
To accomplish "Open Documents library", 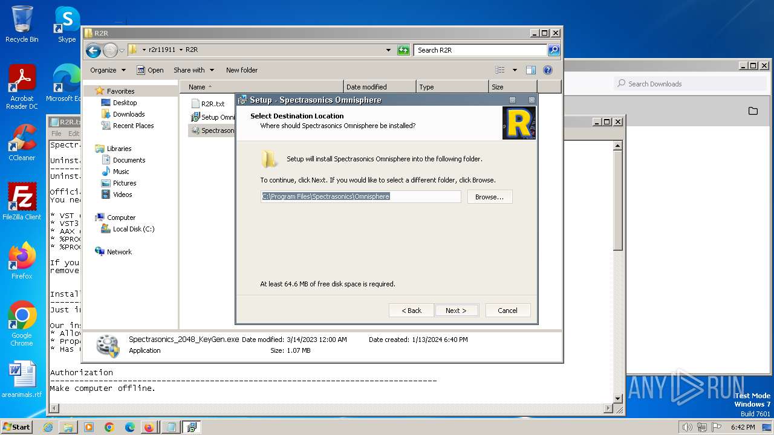I will coord(129,160).
